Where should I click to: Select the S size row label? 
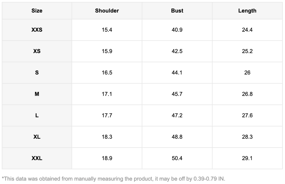click(37, 73)
